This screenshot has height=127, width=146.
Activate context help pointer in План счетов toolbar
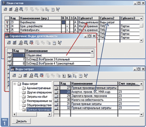click(58, 9)
